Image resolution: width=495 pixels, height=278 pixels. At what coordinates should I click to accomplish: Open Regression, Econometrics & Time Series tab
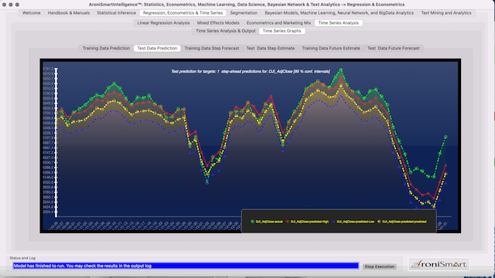point(183,13)
